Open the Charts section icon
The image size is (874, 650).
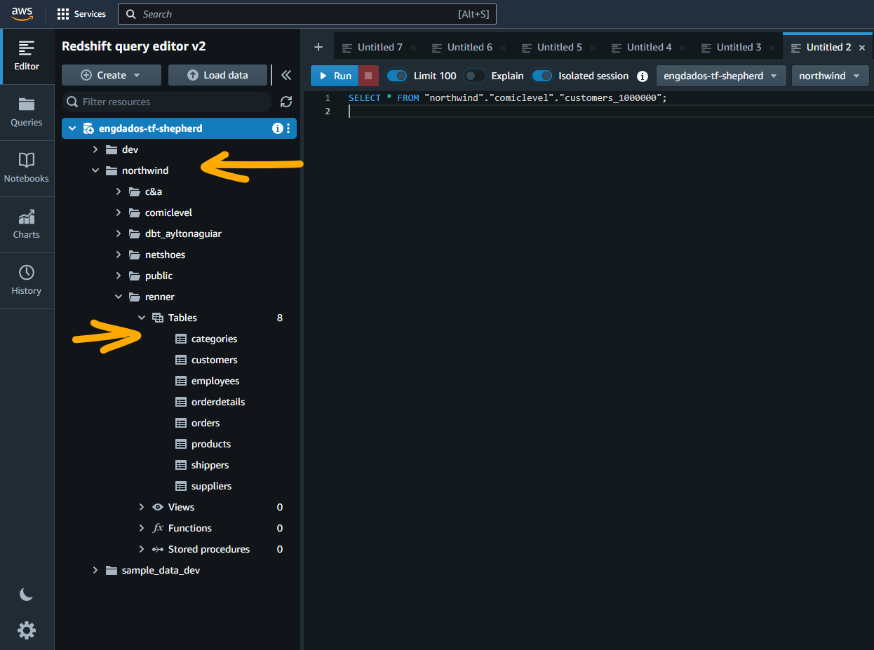[x=27, y=224]
